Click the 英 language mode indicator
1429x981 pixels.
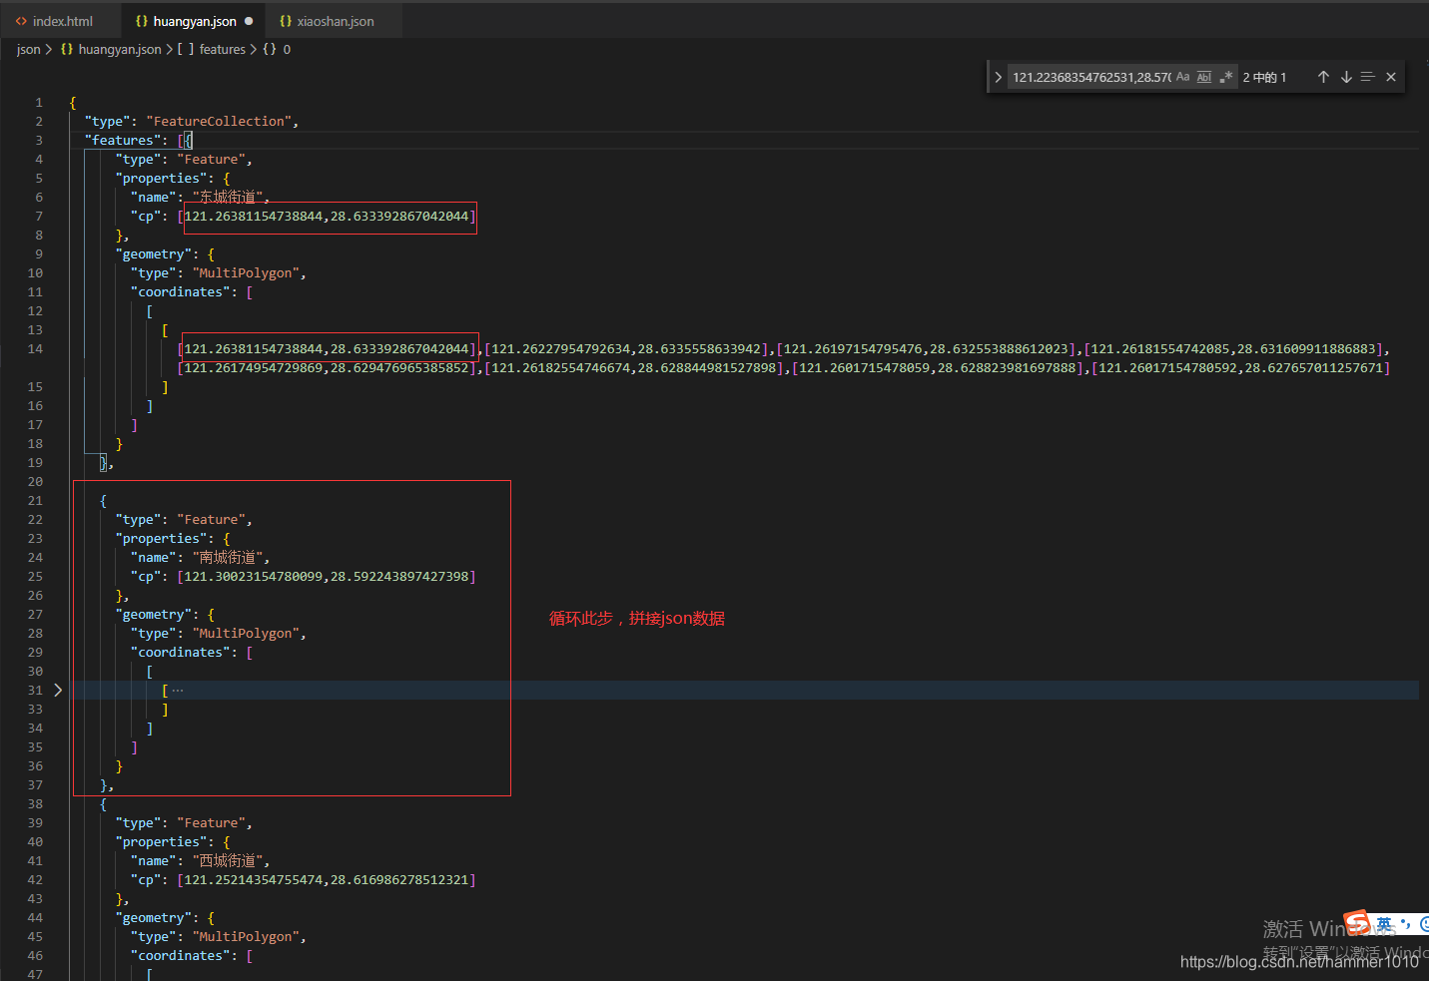coord(1384,923)
